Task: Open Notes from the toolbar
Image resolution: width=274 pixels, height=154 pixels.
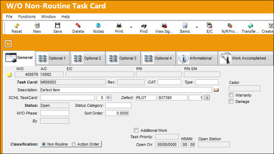Action: click(99, 28)
